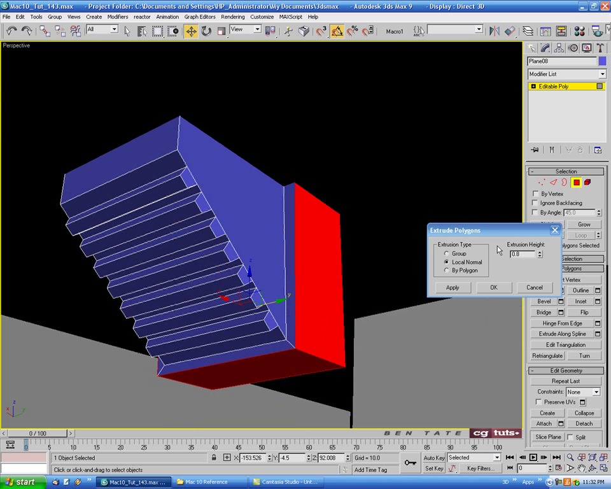
Task: Click the time slider 0/100 handle
Action: 38,433
